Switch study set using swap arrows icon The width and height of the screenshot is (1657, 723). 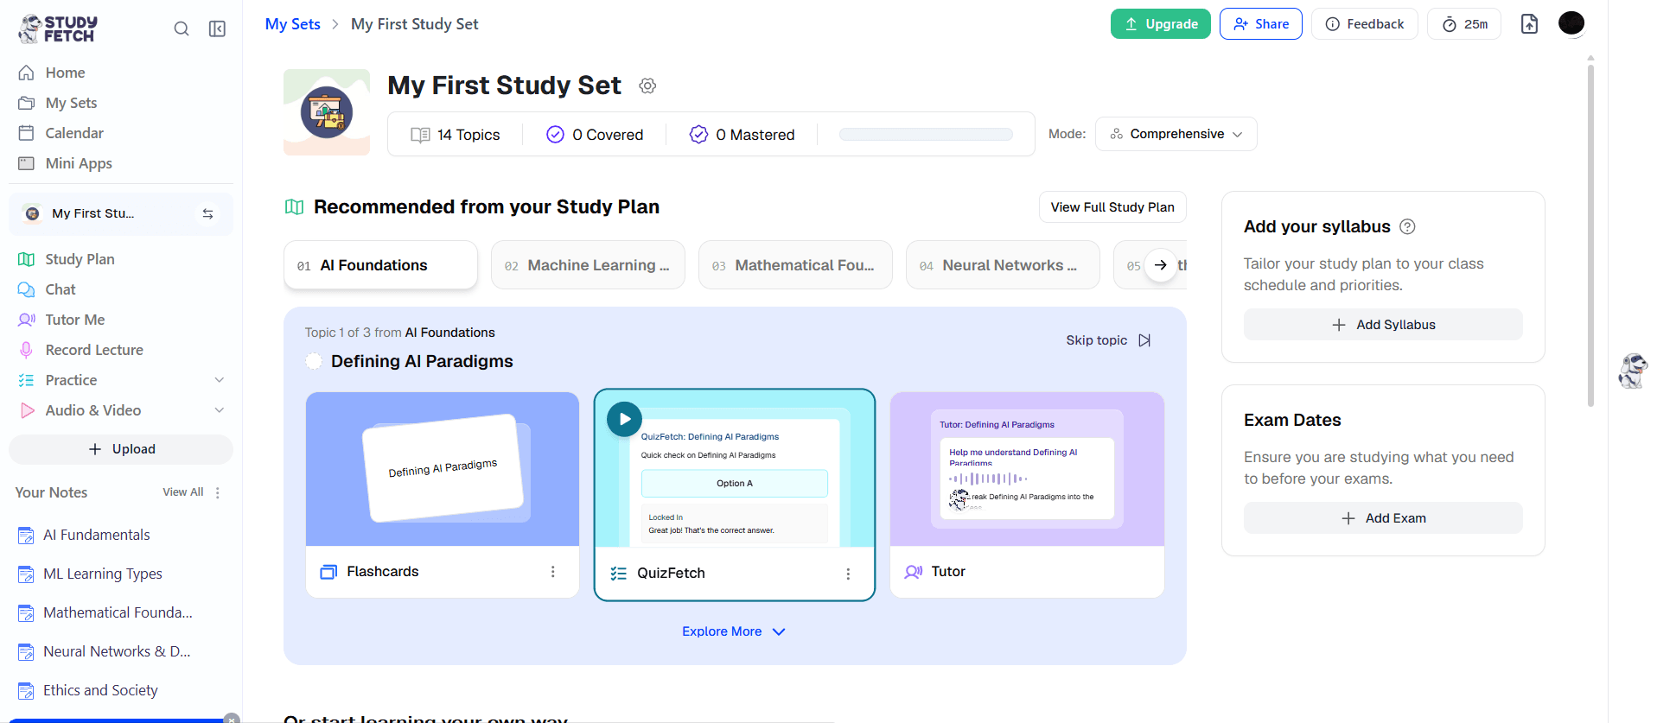207,213
